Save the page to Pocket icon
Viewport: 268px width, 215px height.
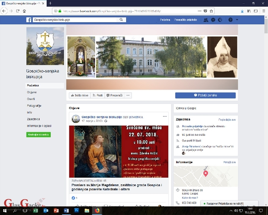pyautogui.click(x=205, y=11)
